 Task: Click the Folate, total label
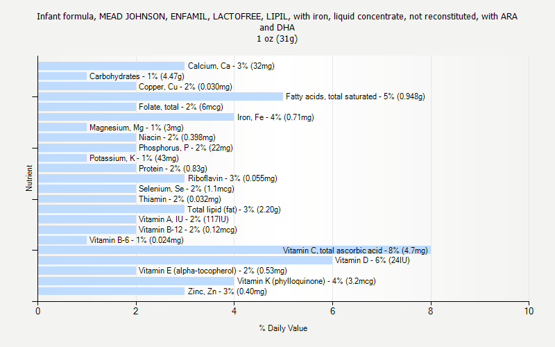(x=180, y=107)
